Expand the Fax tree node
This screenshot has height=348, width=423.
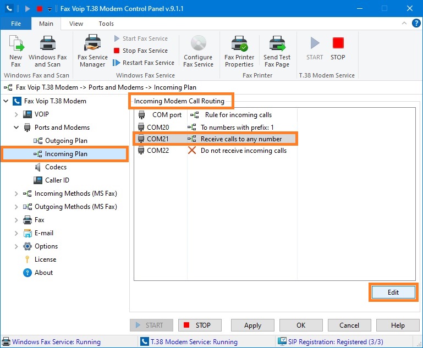coord(16,220)
